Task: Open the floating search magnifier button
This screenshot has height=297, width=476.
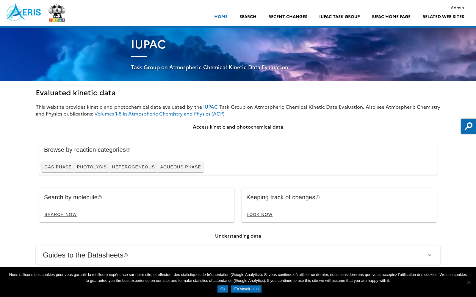Action: click(x=469, y=126)
